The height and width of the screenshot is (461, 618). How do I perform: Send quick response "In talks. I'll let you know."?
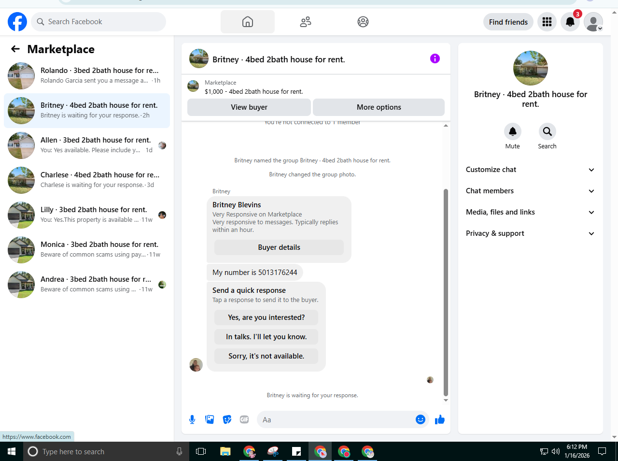click(267, 337)
